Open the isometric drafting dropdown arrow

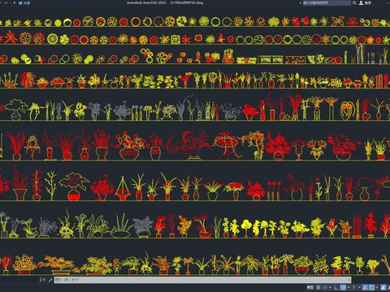(x=360, y=287)
